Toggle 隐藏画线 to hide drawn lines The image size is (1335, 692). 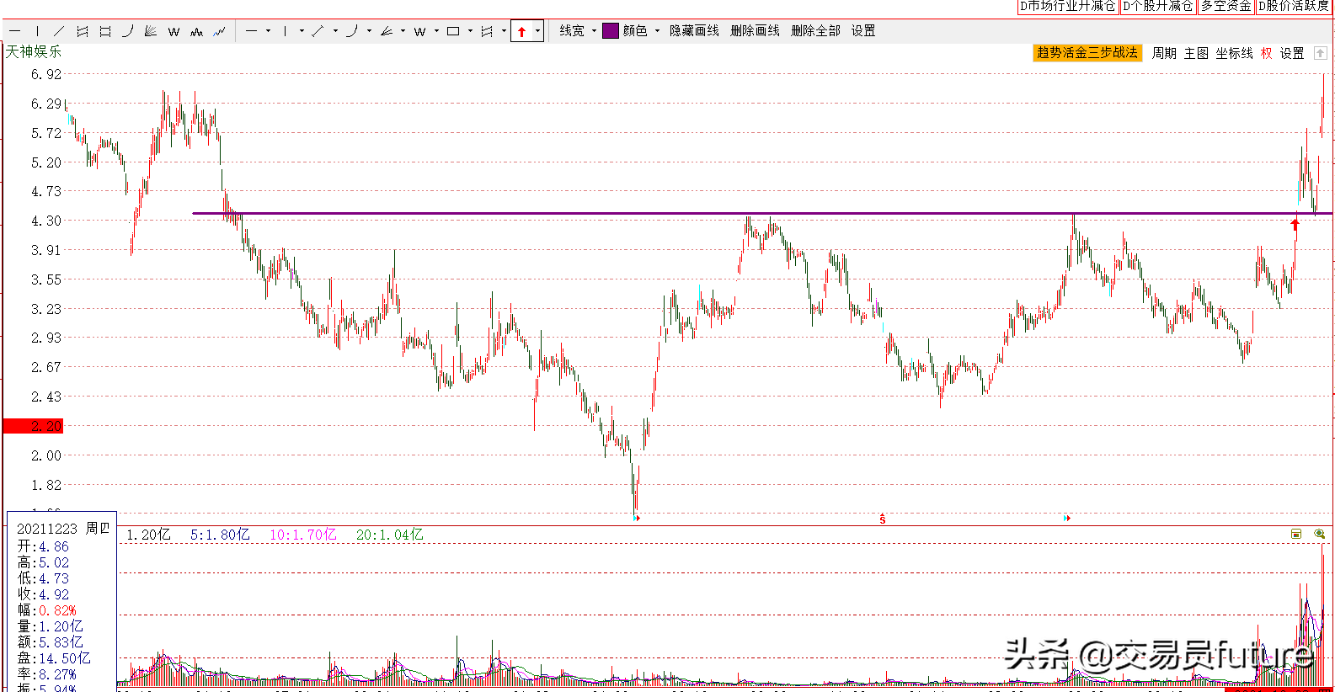tap(694, 31)
